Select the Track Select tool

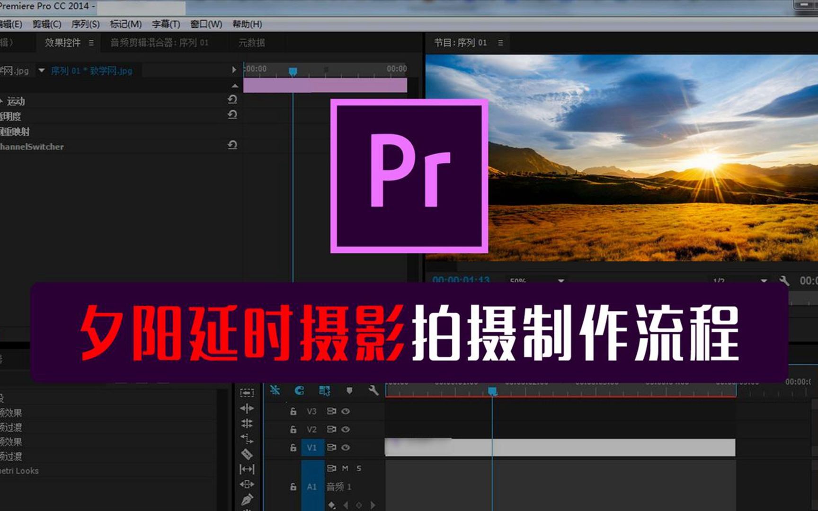247,393
